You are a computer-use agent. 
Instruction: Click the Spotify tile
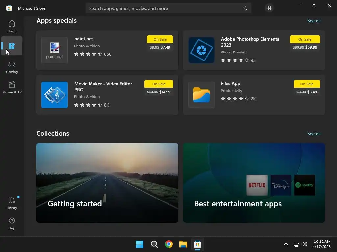[x=304, y=185]
